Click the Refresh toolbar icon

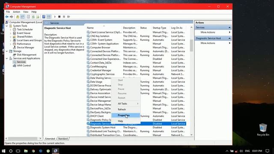click(33, 17)
